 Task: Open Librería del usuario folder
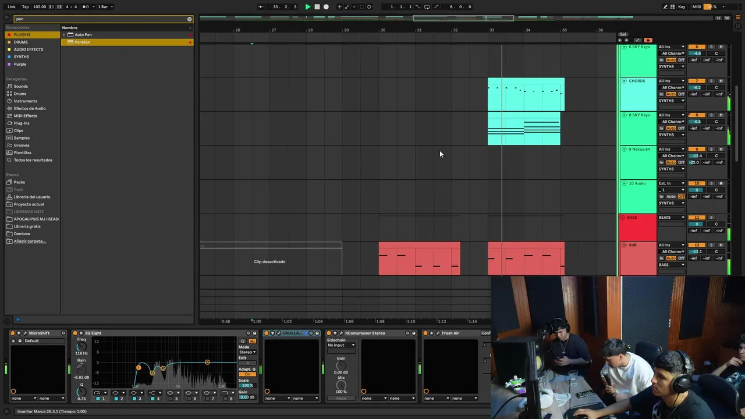(x=32, y=197)
